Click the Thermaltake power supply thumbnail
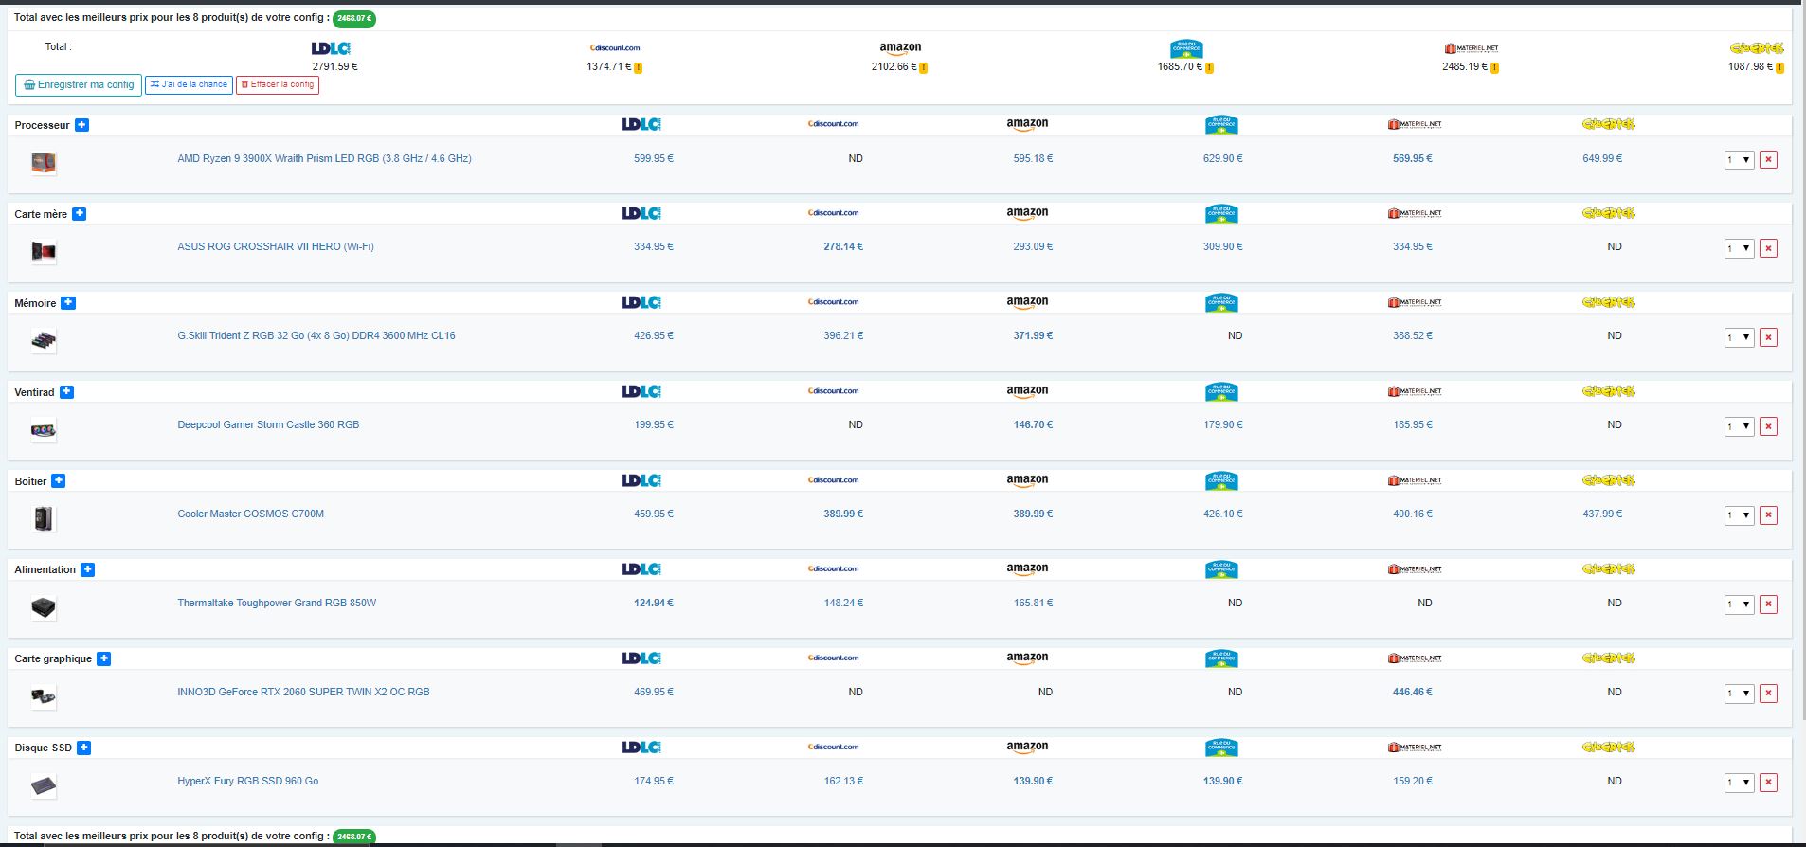 [x=44, y=607]
